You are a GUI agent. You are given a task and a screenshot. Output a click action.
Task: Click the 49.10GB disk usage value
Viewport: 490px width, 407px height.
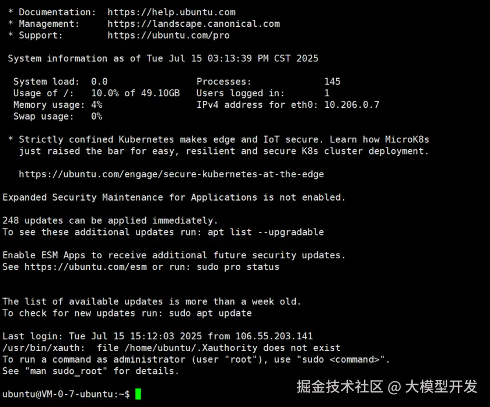click(160, 93)
